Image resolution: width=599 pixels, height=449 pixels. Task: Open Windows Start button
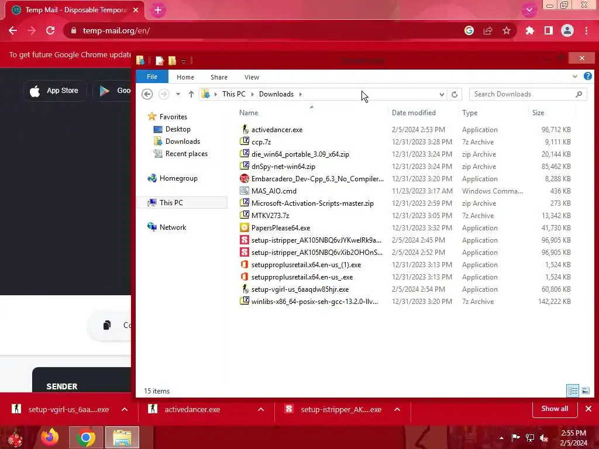point(15,437)
